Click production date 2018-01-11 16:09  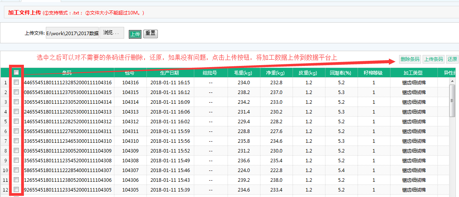tap(170, 102)
